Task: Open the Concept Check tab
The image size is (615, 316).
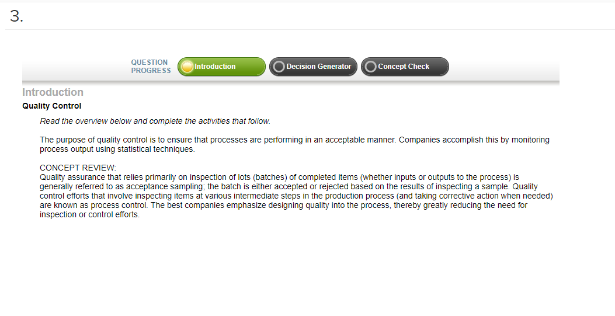Action: click(x=405, y=67)
